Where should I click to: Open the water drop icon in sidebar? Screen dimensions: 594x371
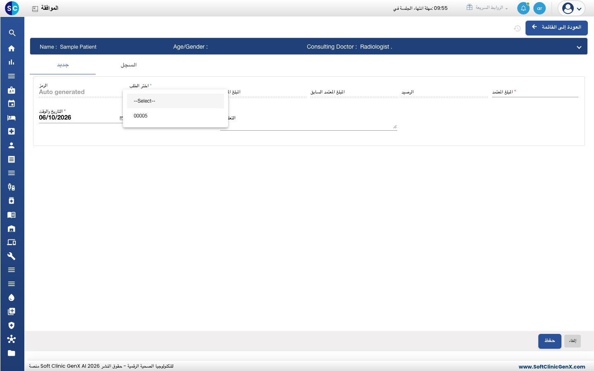coord(12,298)
